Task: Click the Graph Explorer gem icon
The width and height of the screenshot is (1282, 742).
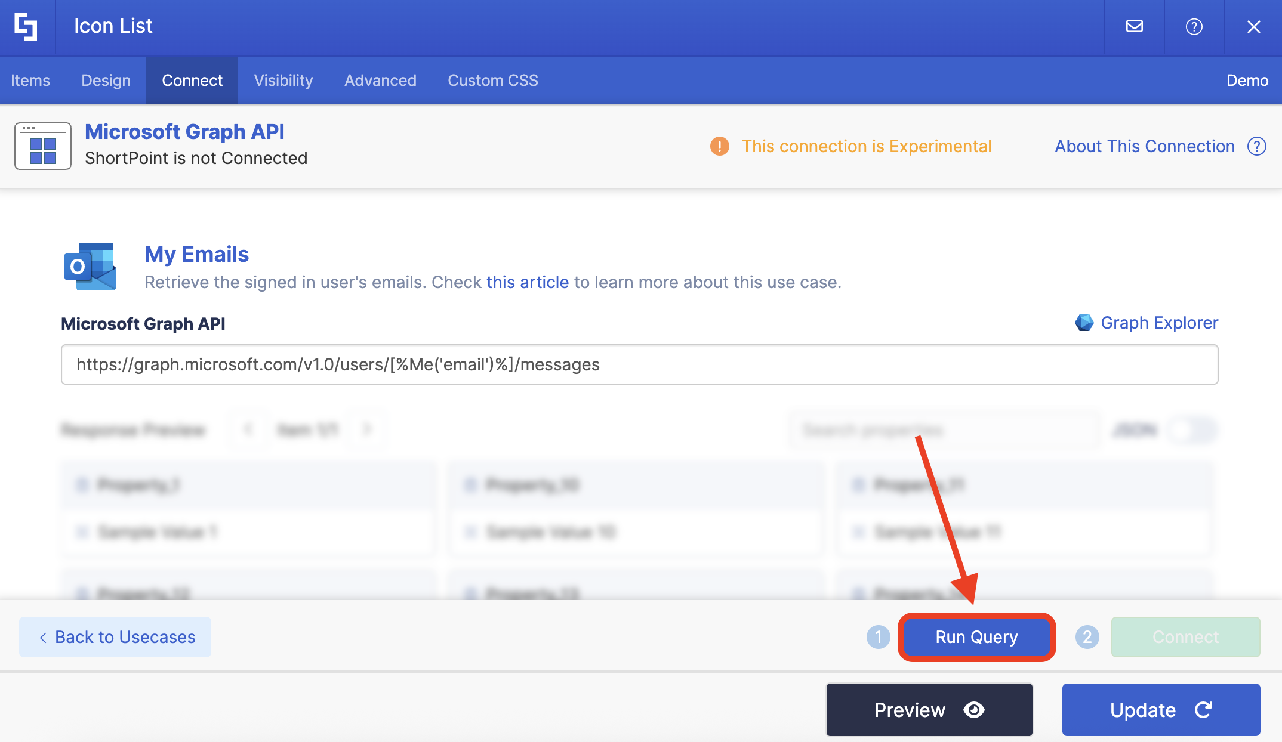Action: pos(1084,323)
